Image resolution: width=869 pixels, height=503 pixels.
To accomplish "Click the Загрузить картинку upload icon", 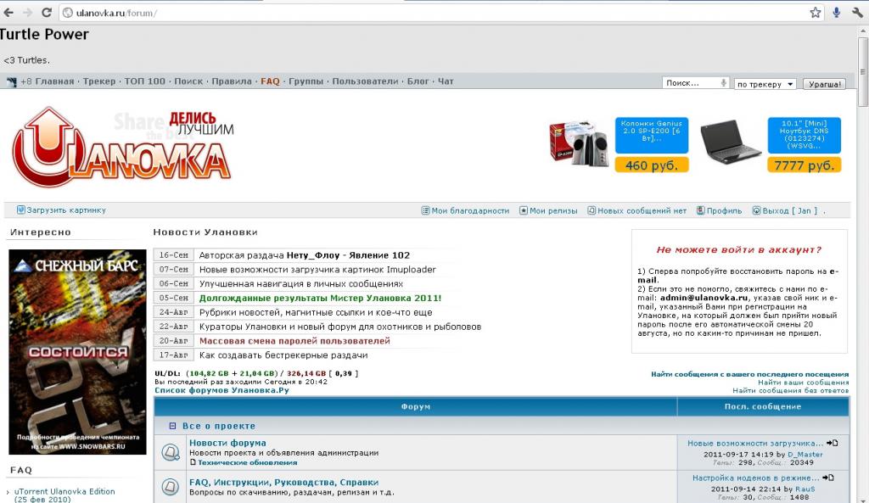I will pos(21,210).
